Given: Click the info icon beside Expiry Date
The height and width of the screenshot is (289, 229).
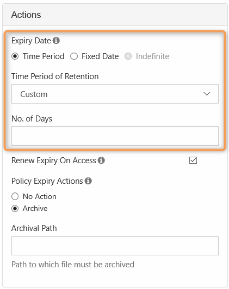Looking at the screenshot, I should point(56,40).
